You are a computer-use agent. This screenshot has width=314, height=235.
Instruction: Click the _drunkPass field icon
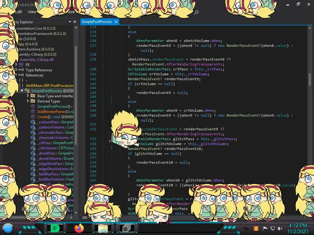coord(33,153)
